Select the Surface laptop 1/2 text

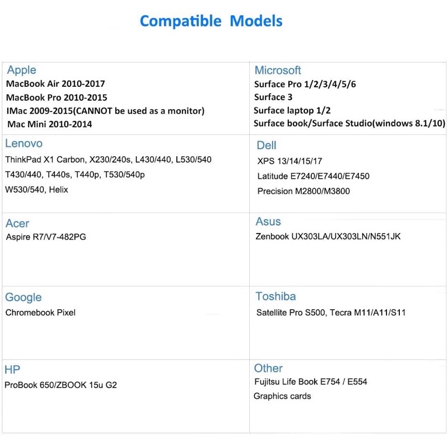coord(292,110)
